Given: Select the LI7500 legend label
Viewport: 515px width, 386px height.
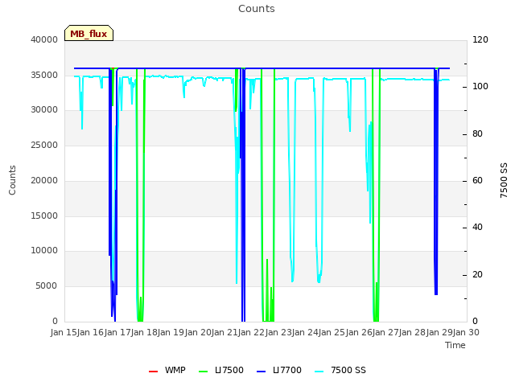Looking at the screenshot, I should tap(229, 370).
